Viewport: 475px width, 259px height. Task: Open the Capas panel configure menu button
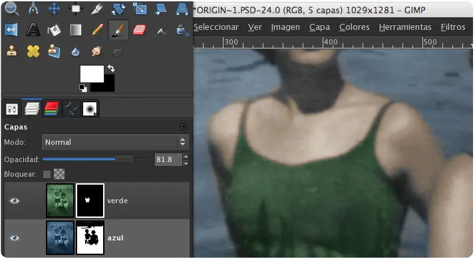click(x=183, y=126)
